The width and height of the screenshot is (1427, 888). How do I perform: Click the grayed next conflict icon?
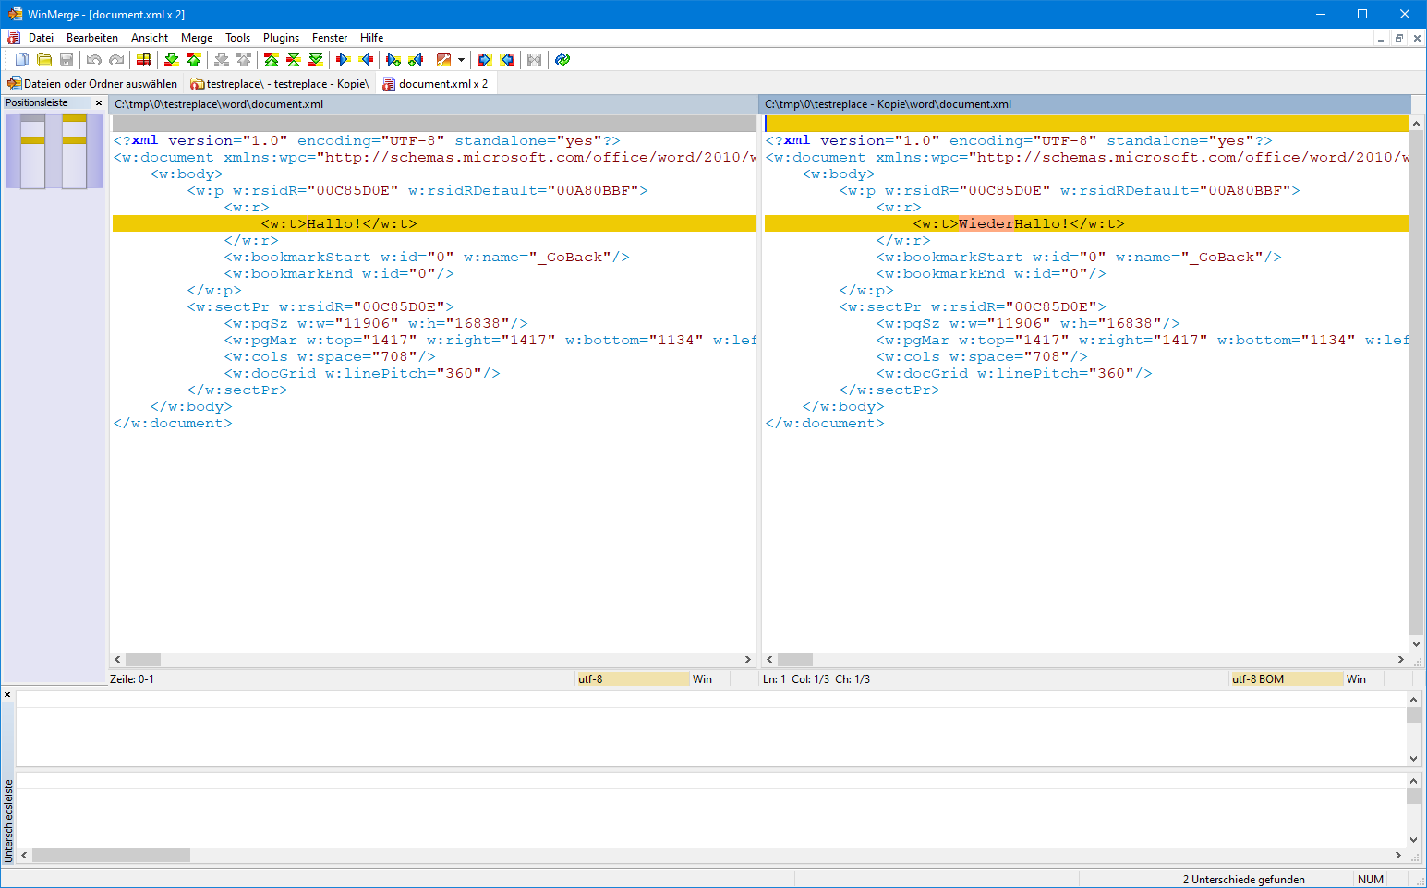[x=222, y=60]
